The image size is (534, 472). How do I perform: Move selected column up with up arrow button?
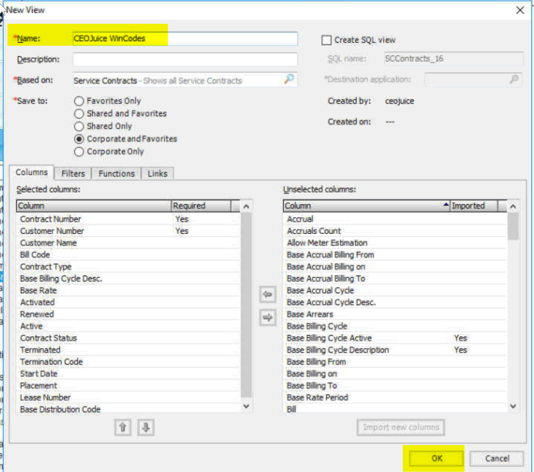123,427
